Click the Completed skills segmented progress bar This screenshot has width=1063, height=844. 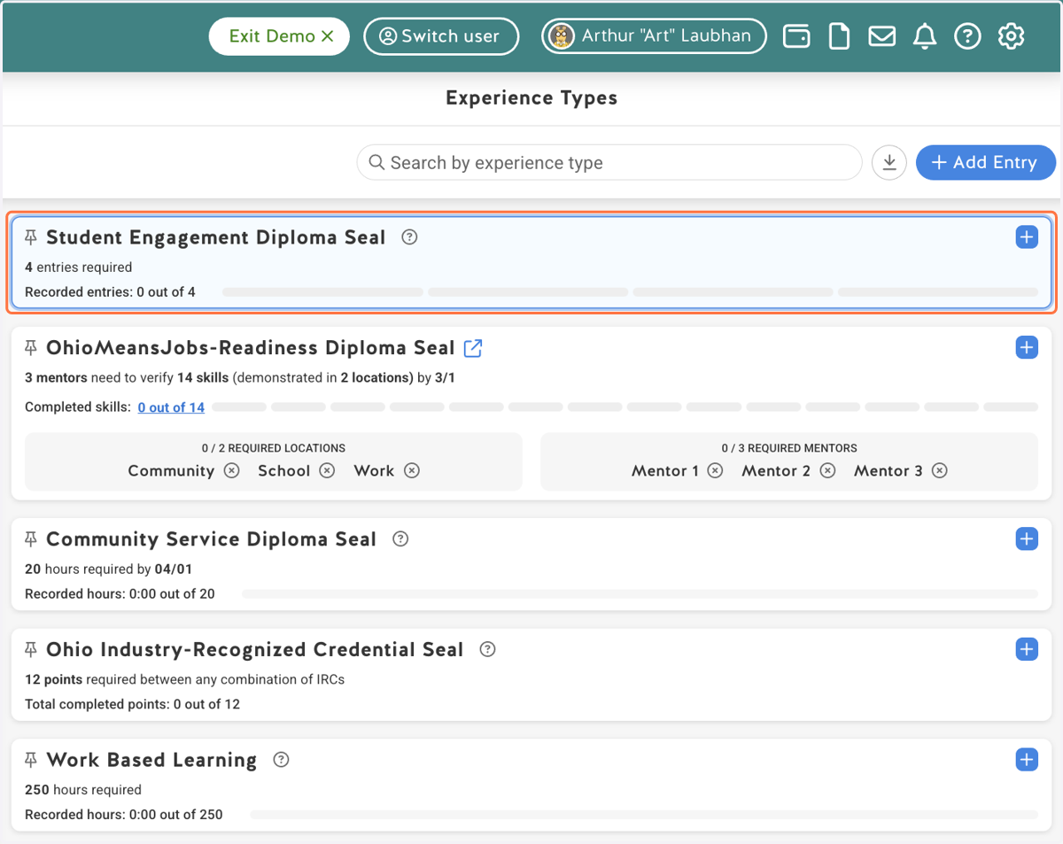point(625,407)
